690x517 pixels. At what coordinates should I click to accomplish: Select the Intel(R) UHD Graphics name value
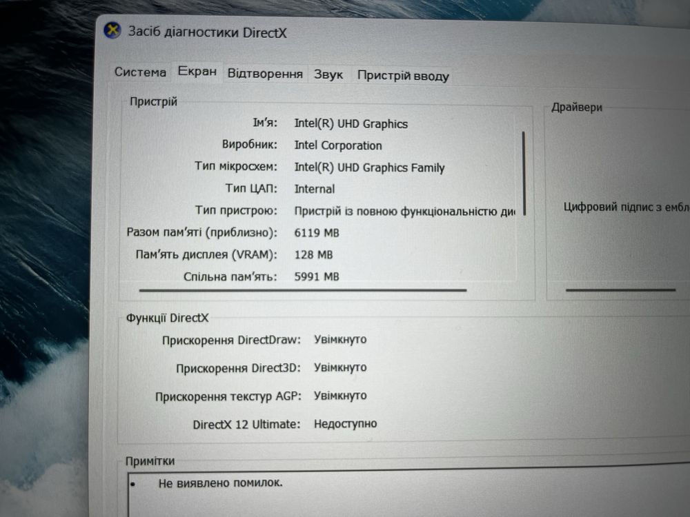pos(351,124)
